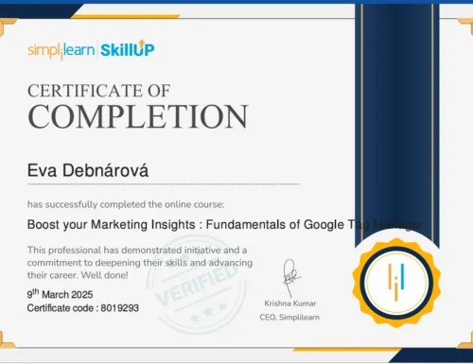The image size is (473, 364).
Task: Click "commitment to deepening their skills" line
Action: [140, 263]
